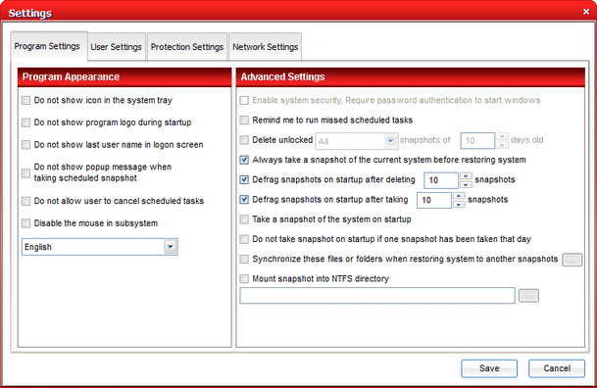Save the settings

(489, 368)
